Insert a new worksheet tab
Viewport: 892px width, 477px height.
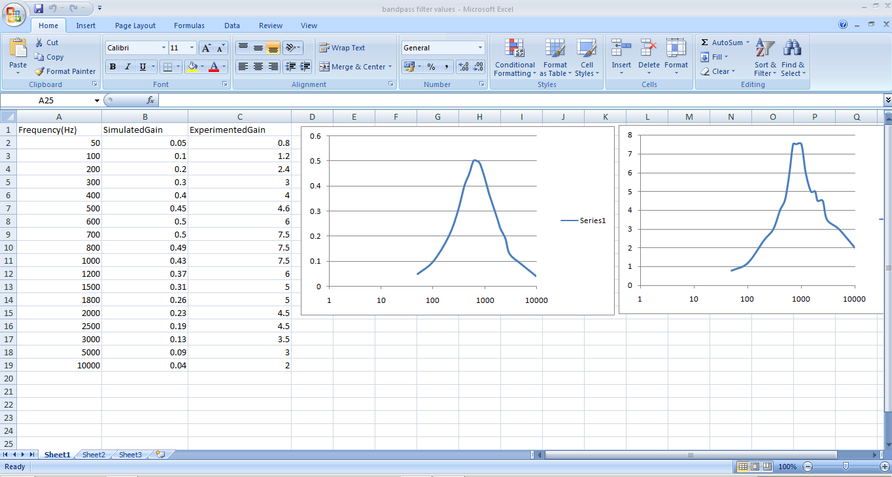pyautogui.click(x=160, y=455)
